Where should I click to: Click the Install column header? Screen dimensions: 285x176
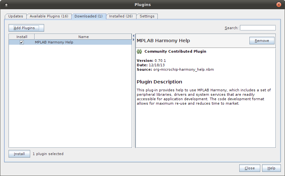coord(22,37)
